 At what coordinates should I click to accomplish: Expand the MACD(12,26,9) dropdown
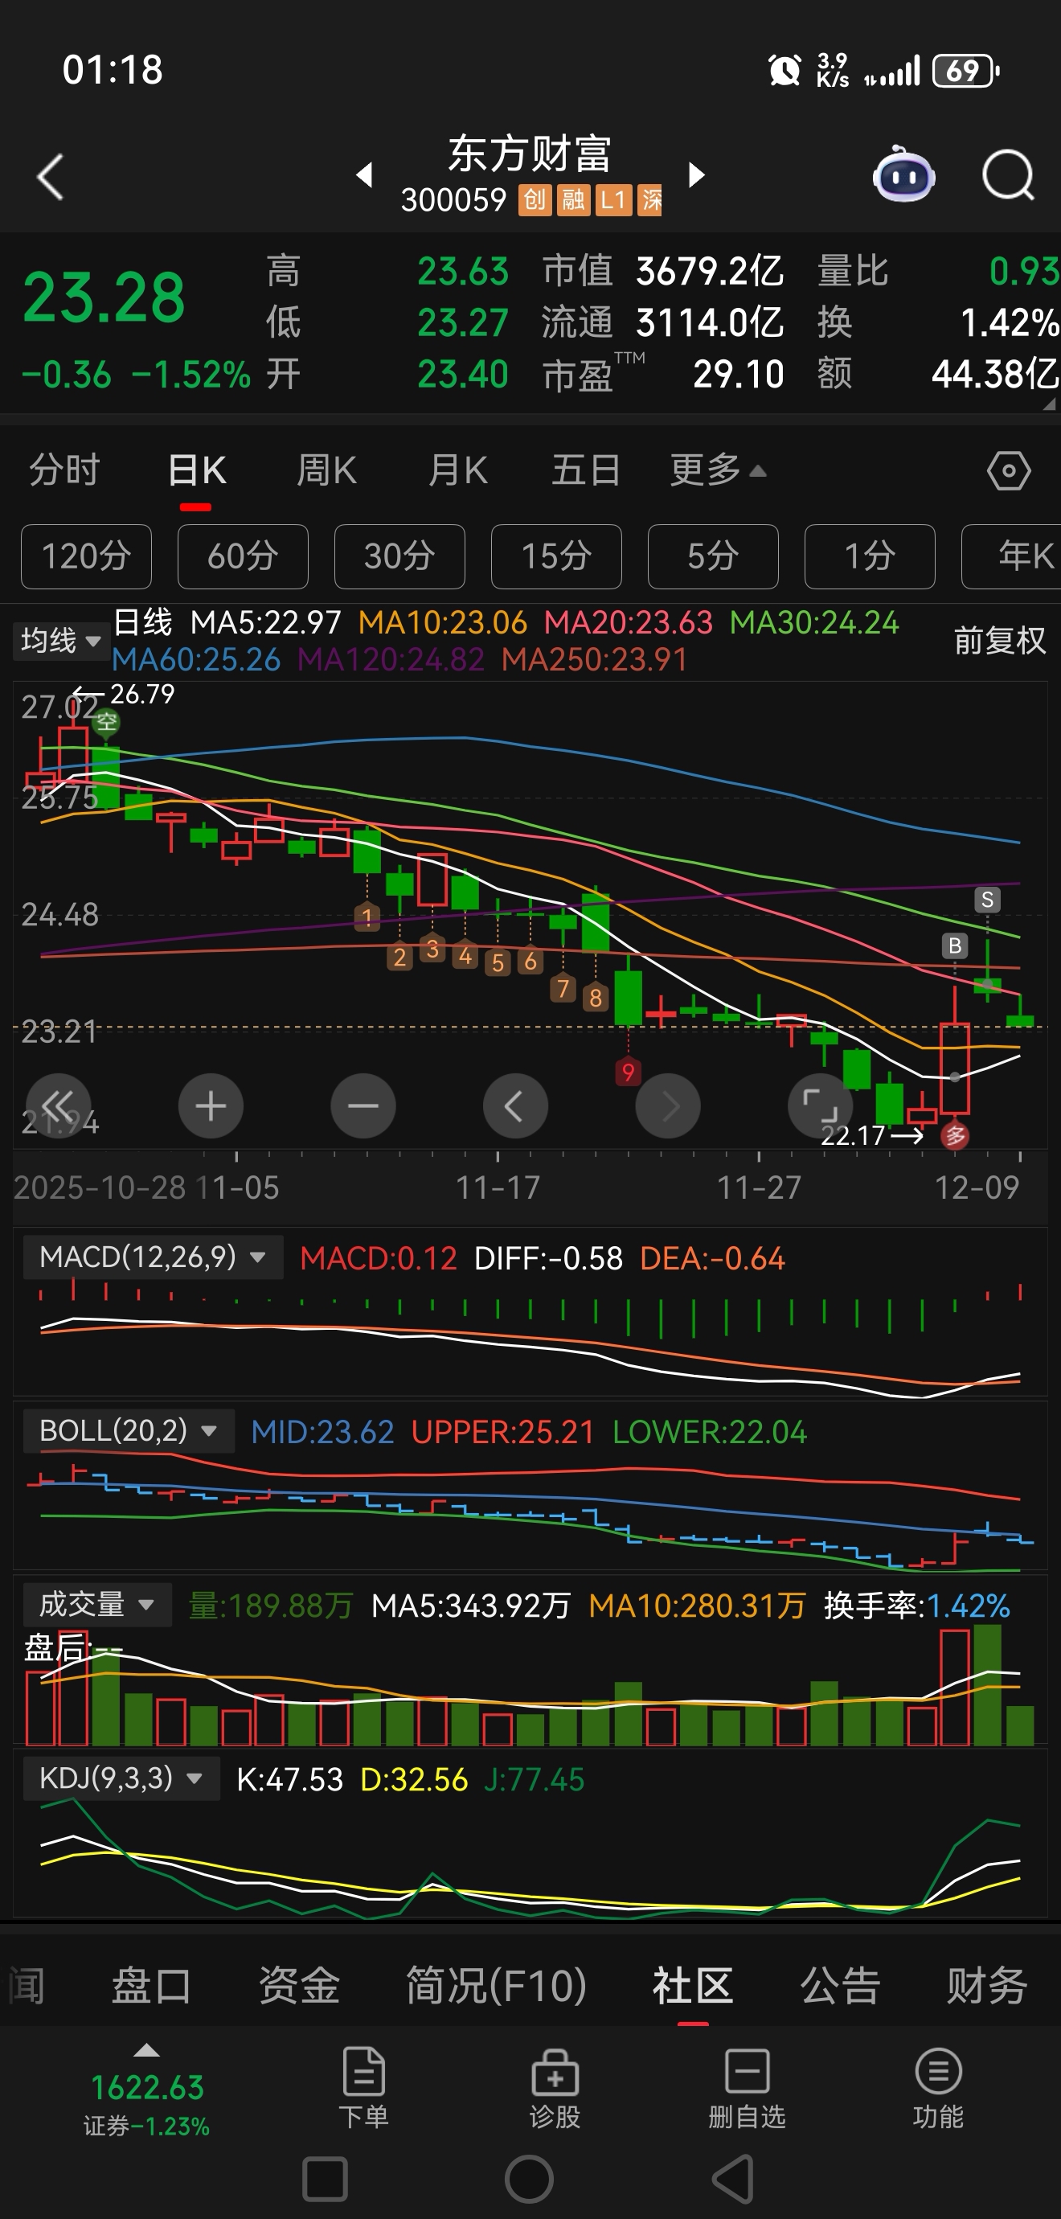click(x=153, y=1257)
